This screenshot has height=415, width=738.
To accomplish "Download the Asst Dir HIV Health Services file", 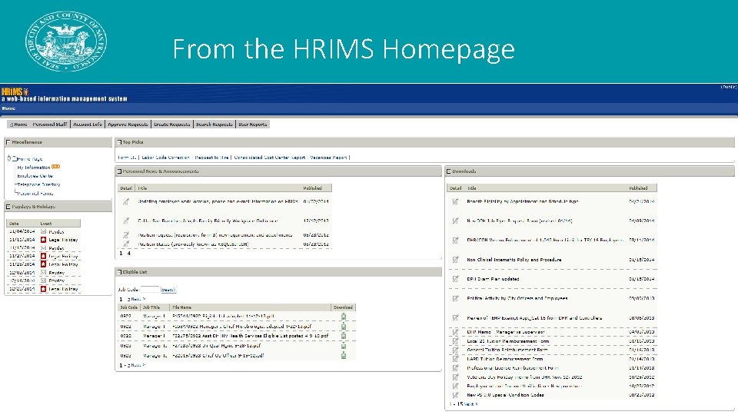I will tap(344, 336).
